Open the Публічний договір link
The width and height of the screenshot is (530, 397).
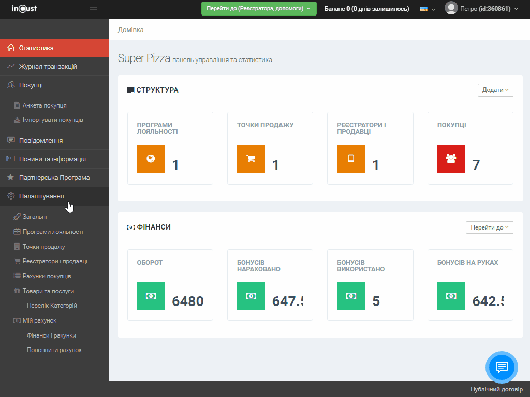point(496,389)
